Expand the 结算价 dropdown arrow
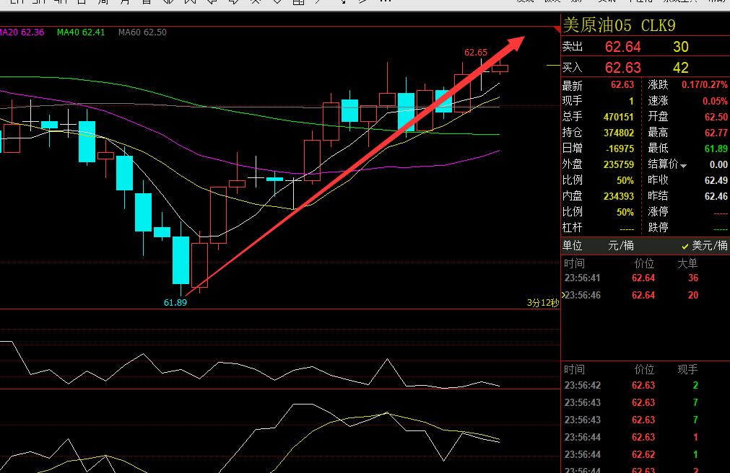This screenshot has width=730, height=473. tap(683, 166)
